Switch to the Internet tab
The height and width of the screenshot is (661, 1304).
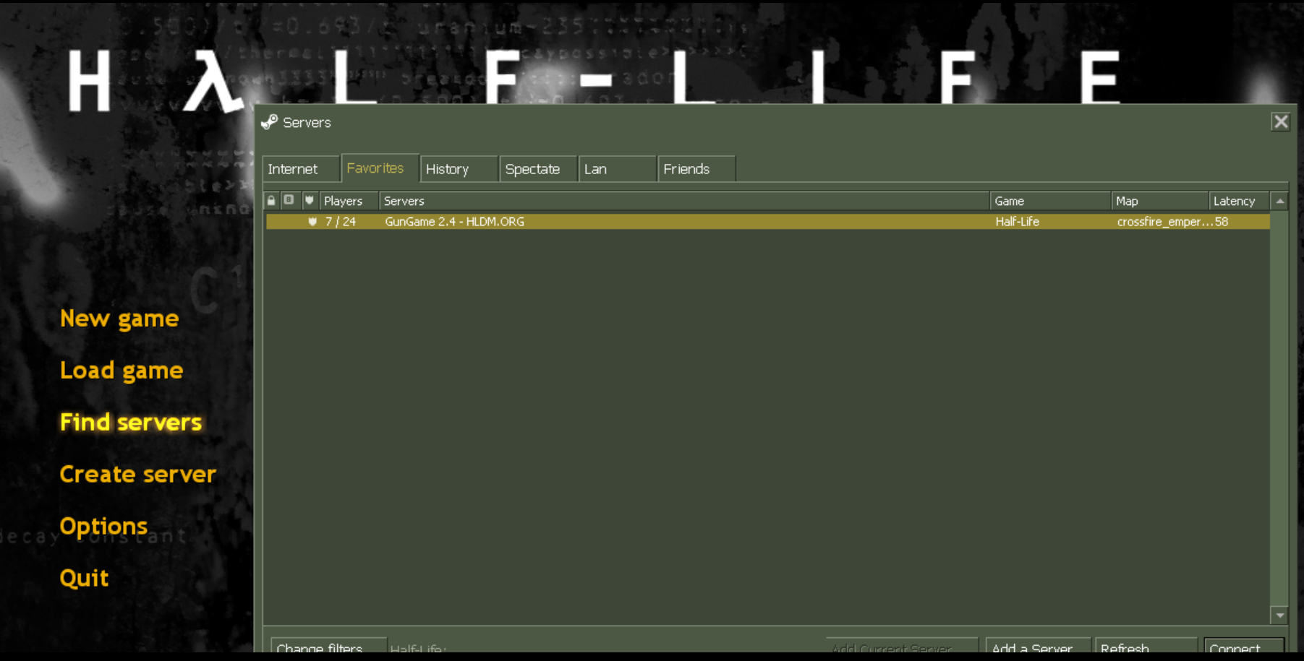301,169
